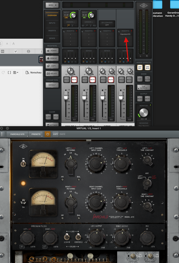Toggle 48V phantom power on MIC channel

pyautogui.click(x=83, y=26)
